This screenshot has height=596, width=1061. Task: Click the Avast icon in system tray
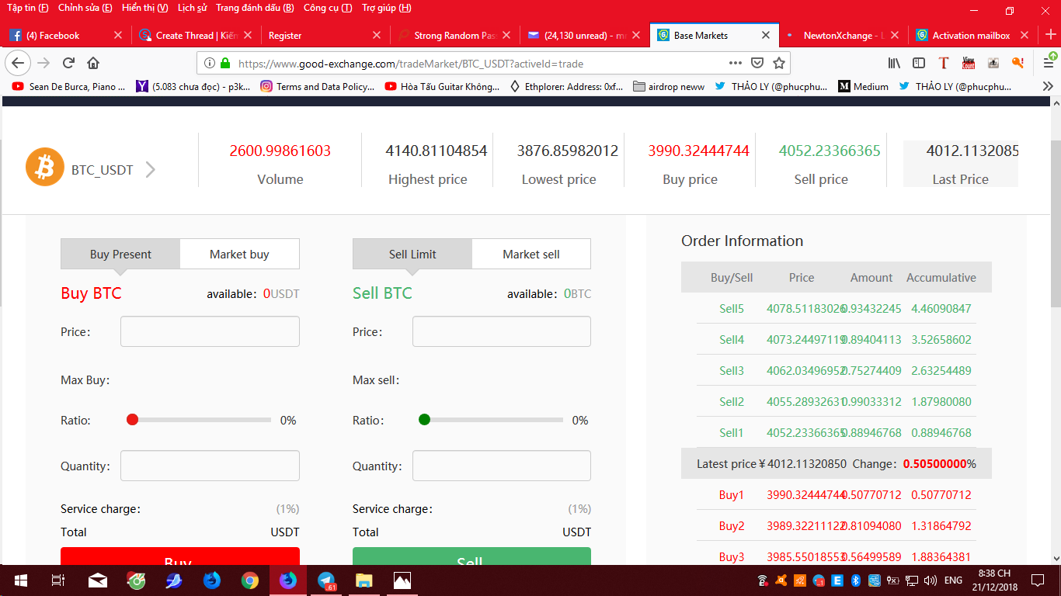click(x=781, y=580)
